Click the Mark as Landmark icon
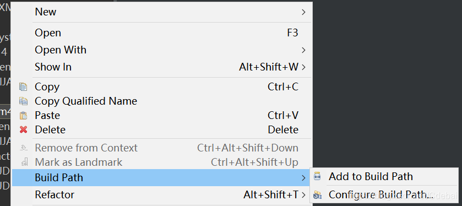The height and width of the screenshot is (206, 462). (x=24, y=162)
